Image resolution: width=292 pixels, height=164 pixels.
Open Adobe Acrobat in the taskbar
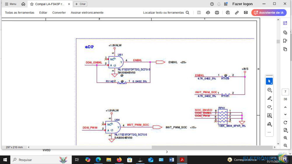[x=182, y=160]
